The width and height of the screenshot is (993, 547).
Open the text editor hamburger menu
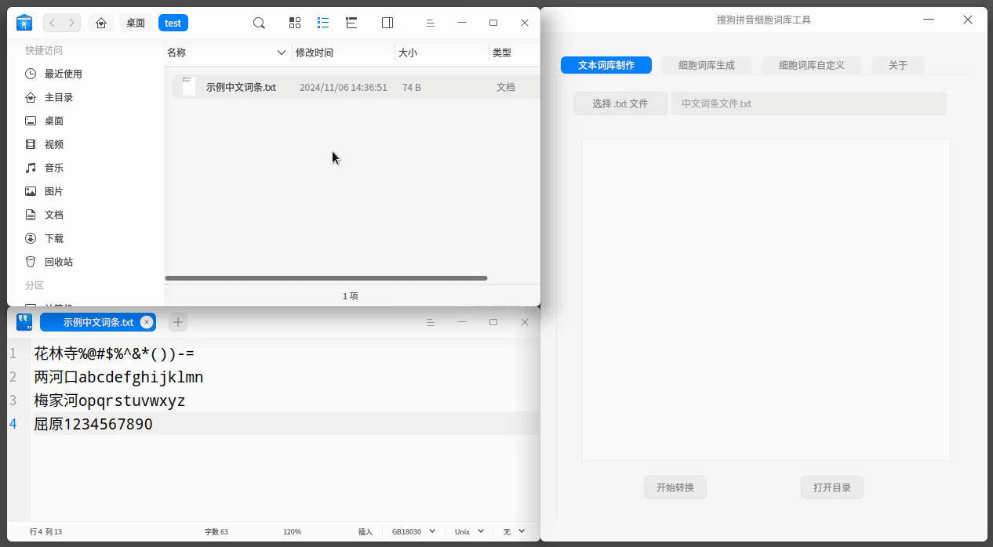pyautogui.click(x=430, y=322)
